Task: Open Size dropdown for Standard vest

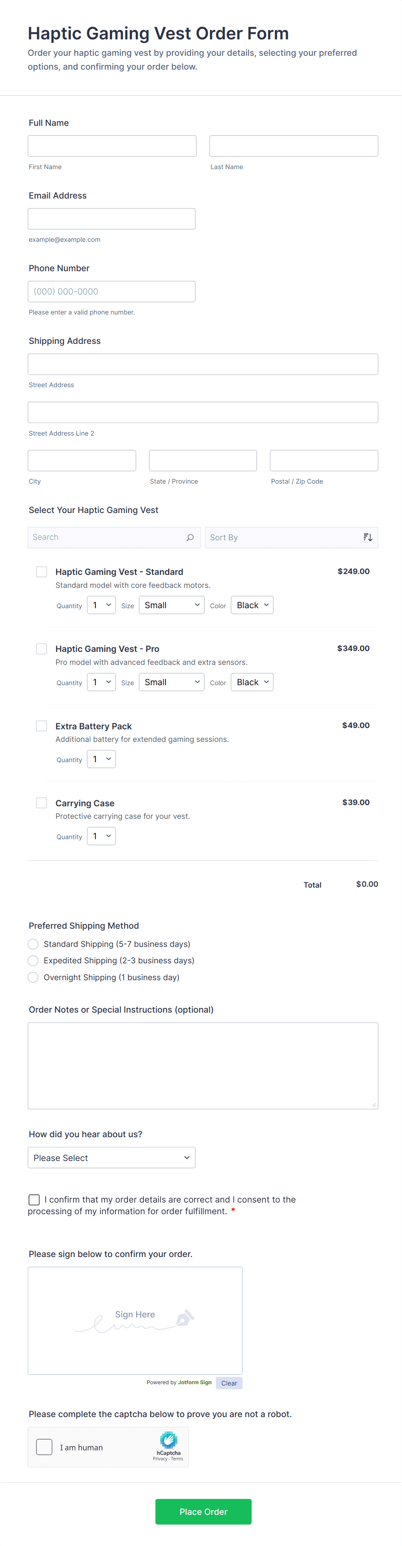Action: [172, 605]
